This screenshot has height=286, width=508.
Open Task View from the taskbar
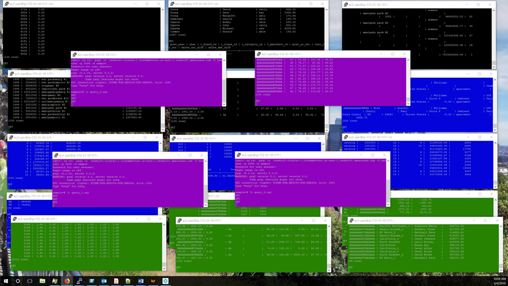point(30,281)
